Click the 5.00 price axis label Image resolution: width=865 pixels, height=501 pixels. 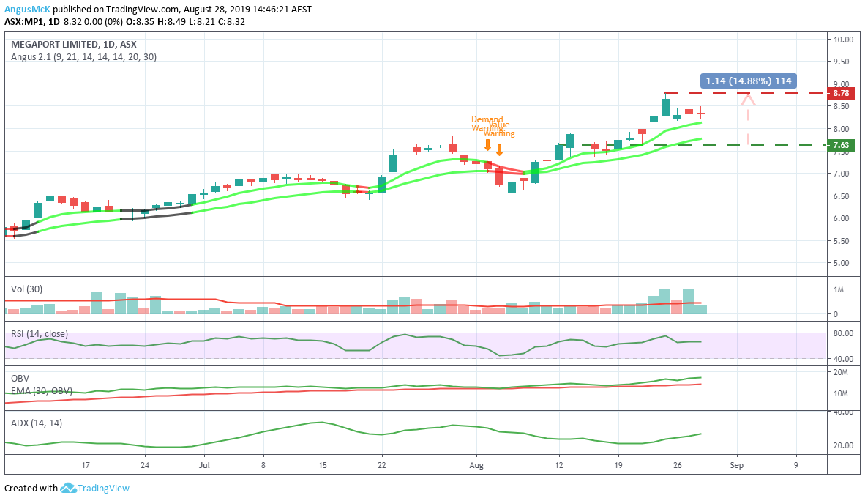tap(842, 263)
